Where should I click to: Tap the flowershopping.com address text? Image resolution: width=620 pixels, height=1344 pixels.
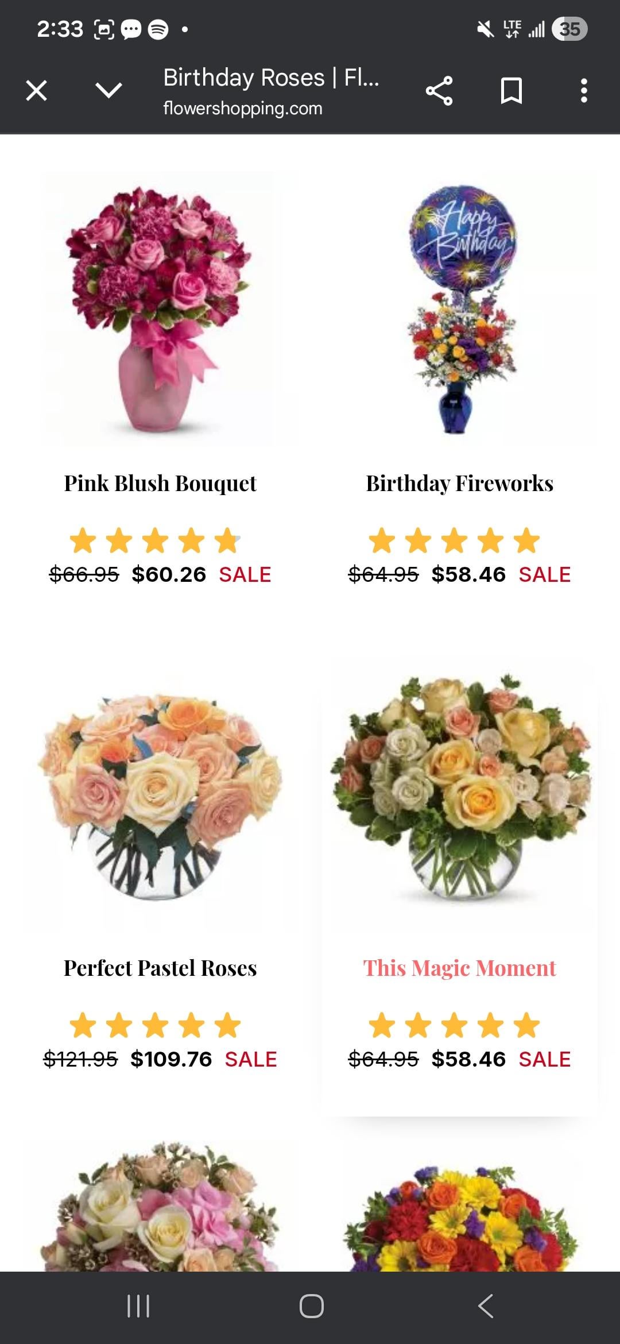243,108
